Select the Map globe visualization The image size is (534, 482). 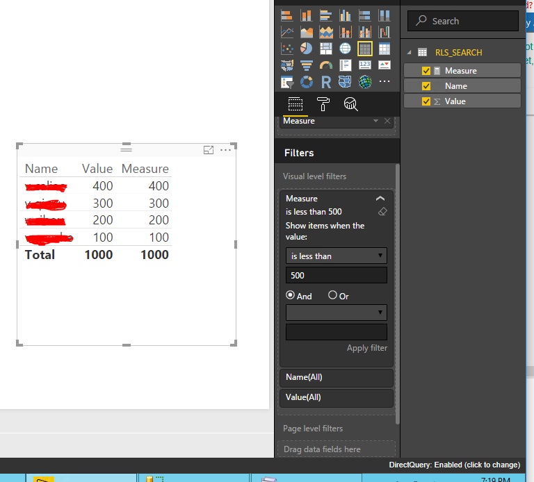pos(346,49)
